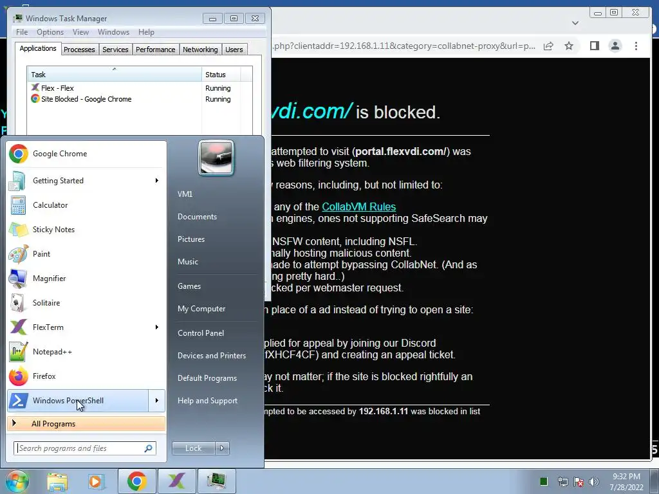Toggle Chrome side panel icon

tap(594, 46)
